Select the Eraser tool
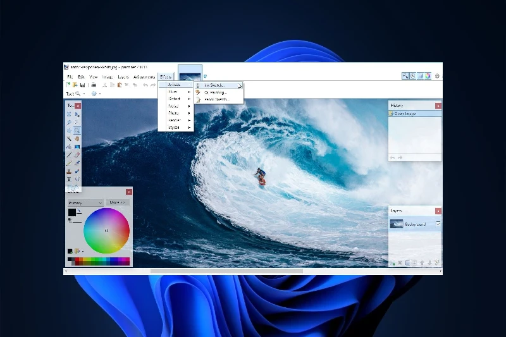Viewport: 506px width, 337px height. (x=77, y=155)
